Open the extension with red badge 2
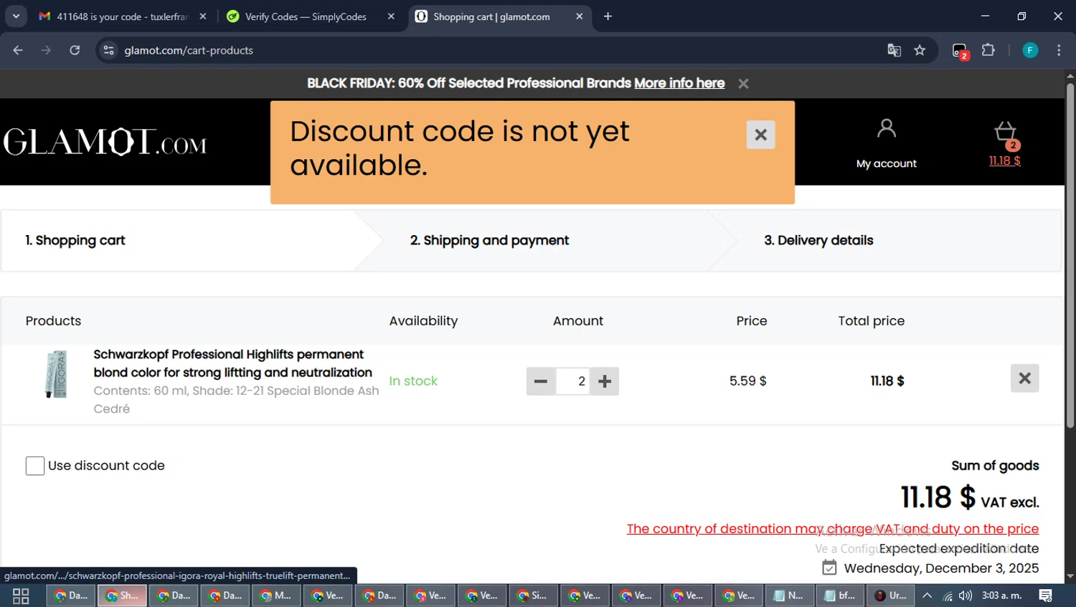Image resolution: width=1076 pixels, height=607 pixels. pos(960,51)
